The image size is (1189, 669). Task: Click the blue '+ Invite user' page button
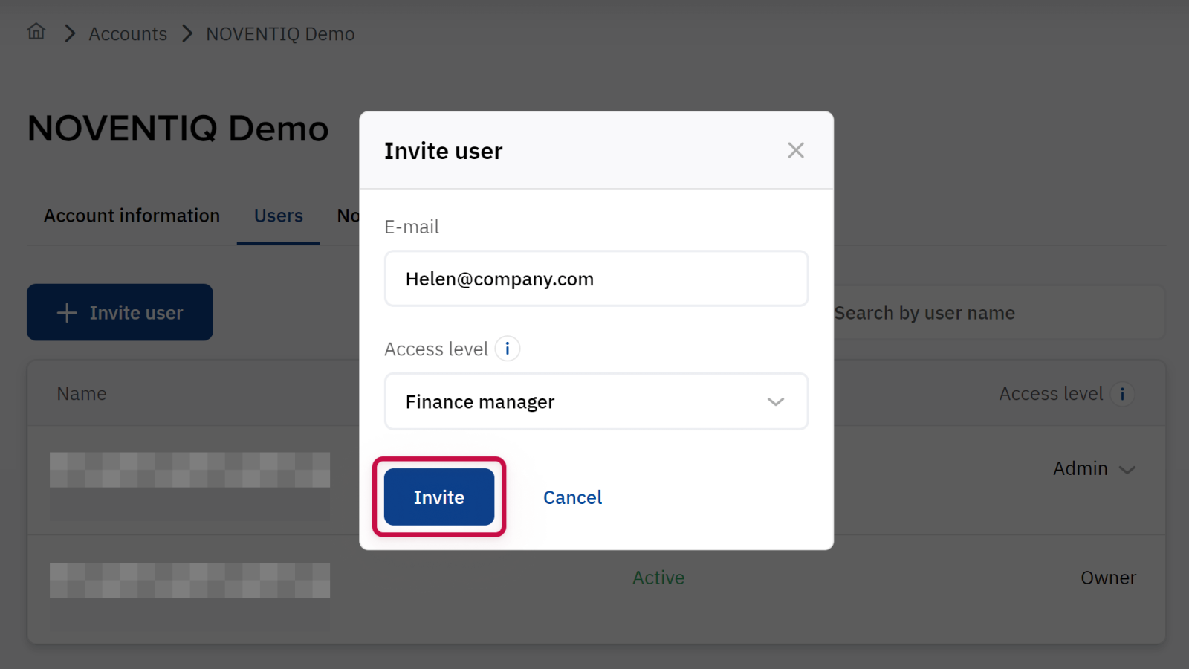[x=120, y=313]
